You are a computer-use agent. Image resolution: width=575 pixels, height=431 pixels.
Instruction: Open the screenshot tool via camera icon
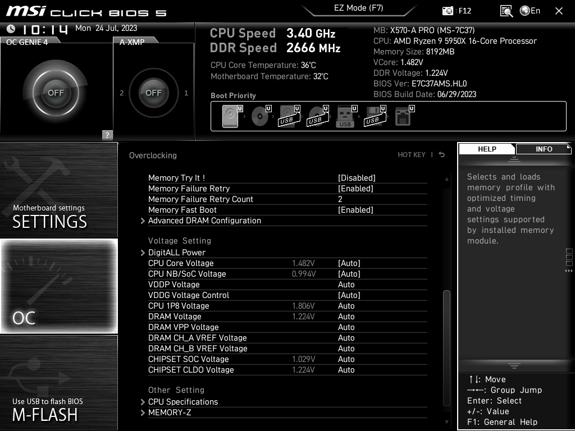(x=447, y=10)
